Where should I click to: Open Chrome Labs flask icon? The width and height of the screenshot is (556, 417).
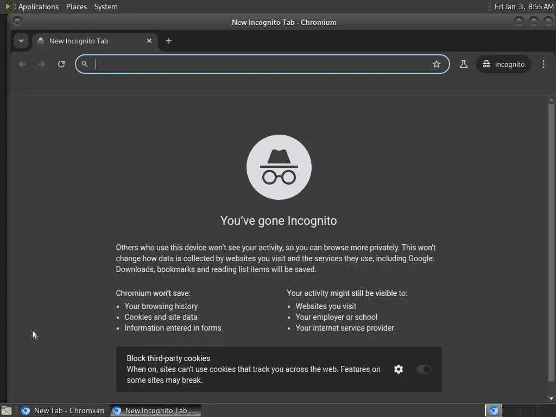(464, 64)
